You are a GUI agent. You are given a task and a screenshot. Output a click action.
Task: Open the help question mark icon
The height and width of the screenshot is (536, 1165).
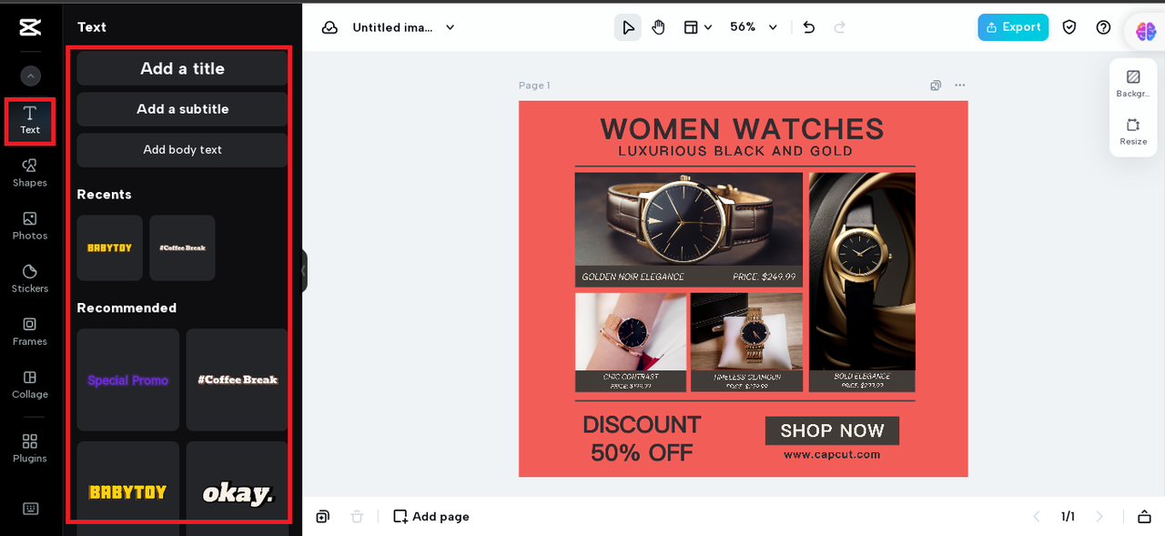[x=1103, y=27]
